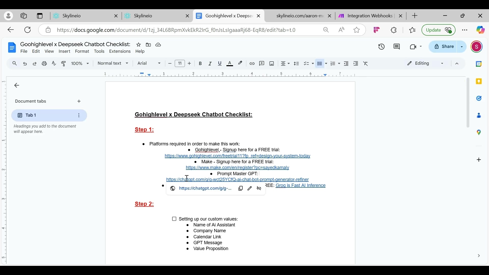Image resolution: width=489 pixels, height=275 pixels.
Task: Open version history clock icon
Action: click(382, 47)
